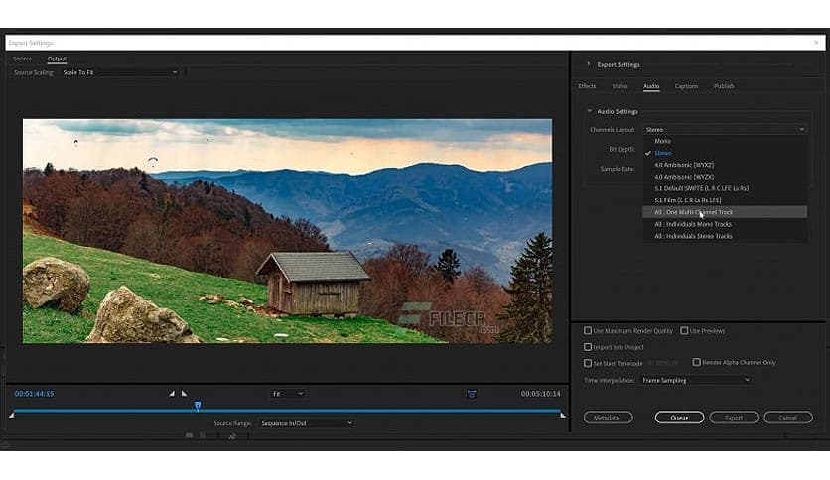Open the Time Interpolation dropdown
This screenshot has width=830, height=480.
pyautogui.click(x=695, y=380)
